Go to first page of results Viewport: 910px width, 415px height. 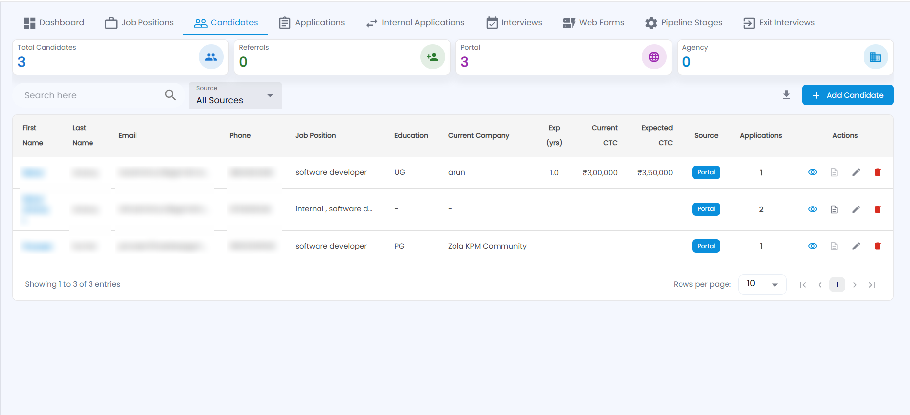tap(803, 285)
